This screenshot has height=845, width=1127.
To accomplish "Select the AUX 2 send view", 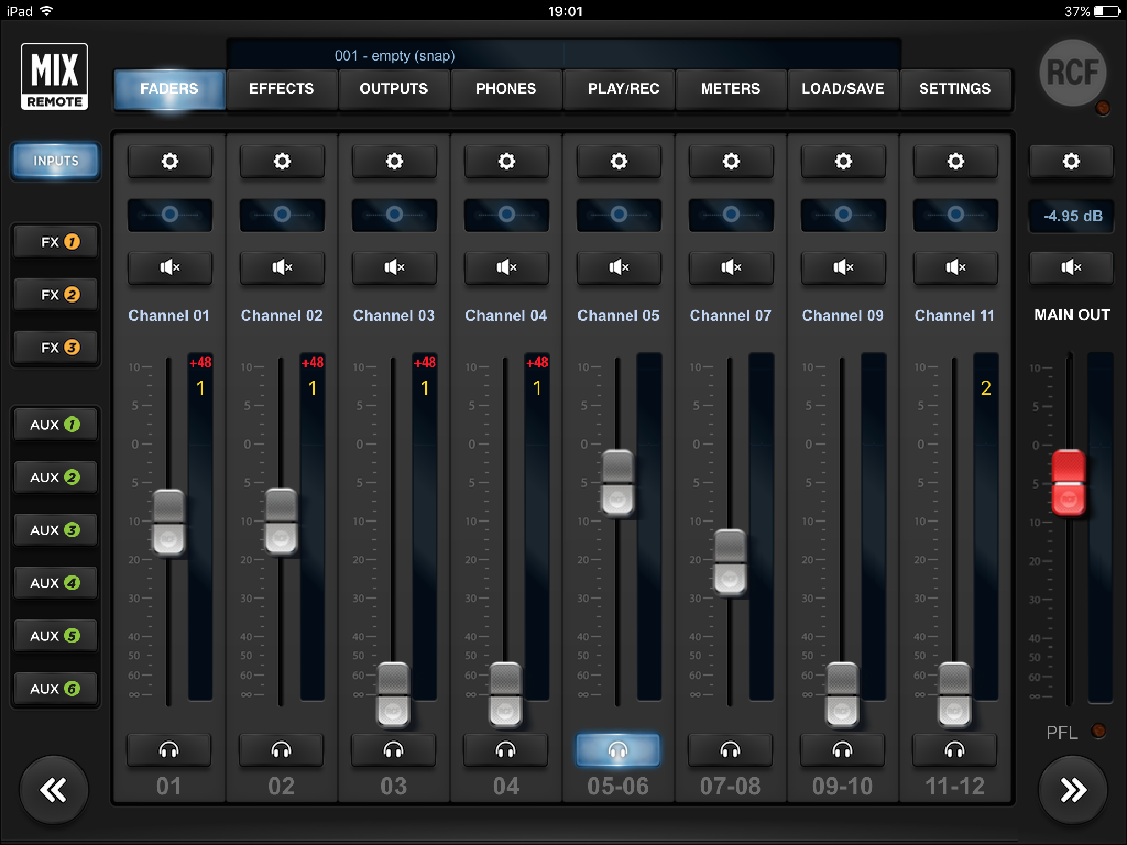I will (56, 478).
